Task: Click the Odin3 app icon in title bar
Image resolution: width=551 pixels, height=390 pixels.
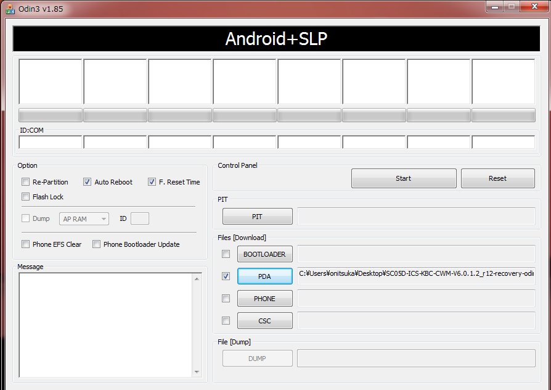Action: pyautogui.click(x=10, y=9)
